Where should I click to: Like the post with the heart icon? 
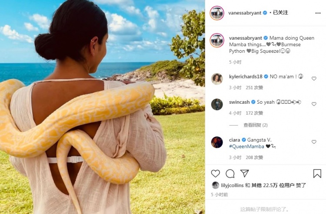pyautogui.click(x=216, y=173)
